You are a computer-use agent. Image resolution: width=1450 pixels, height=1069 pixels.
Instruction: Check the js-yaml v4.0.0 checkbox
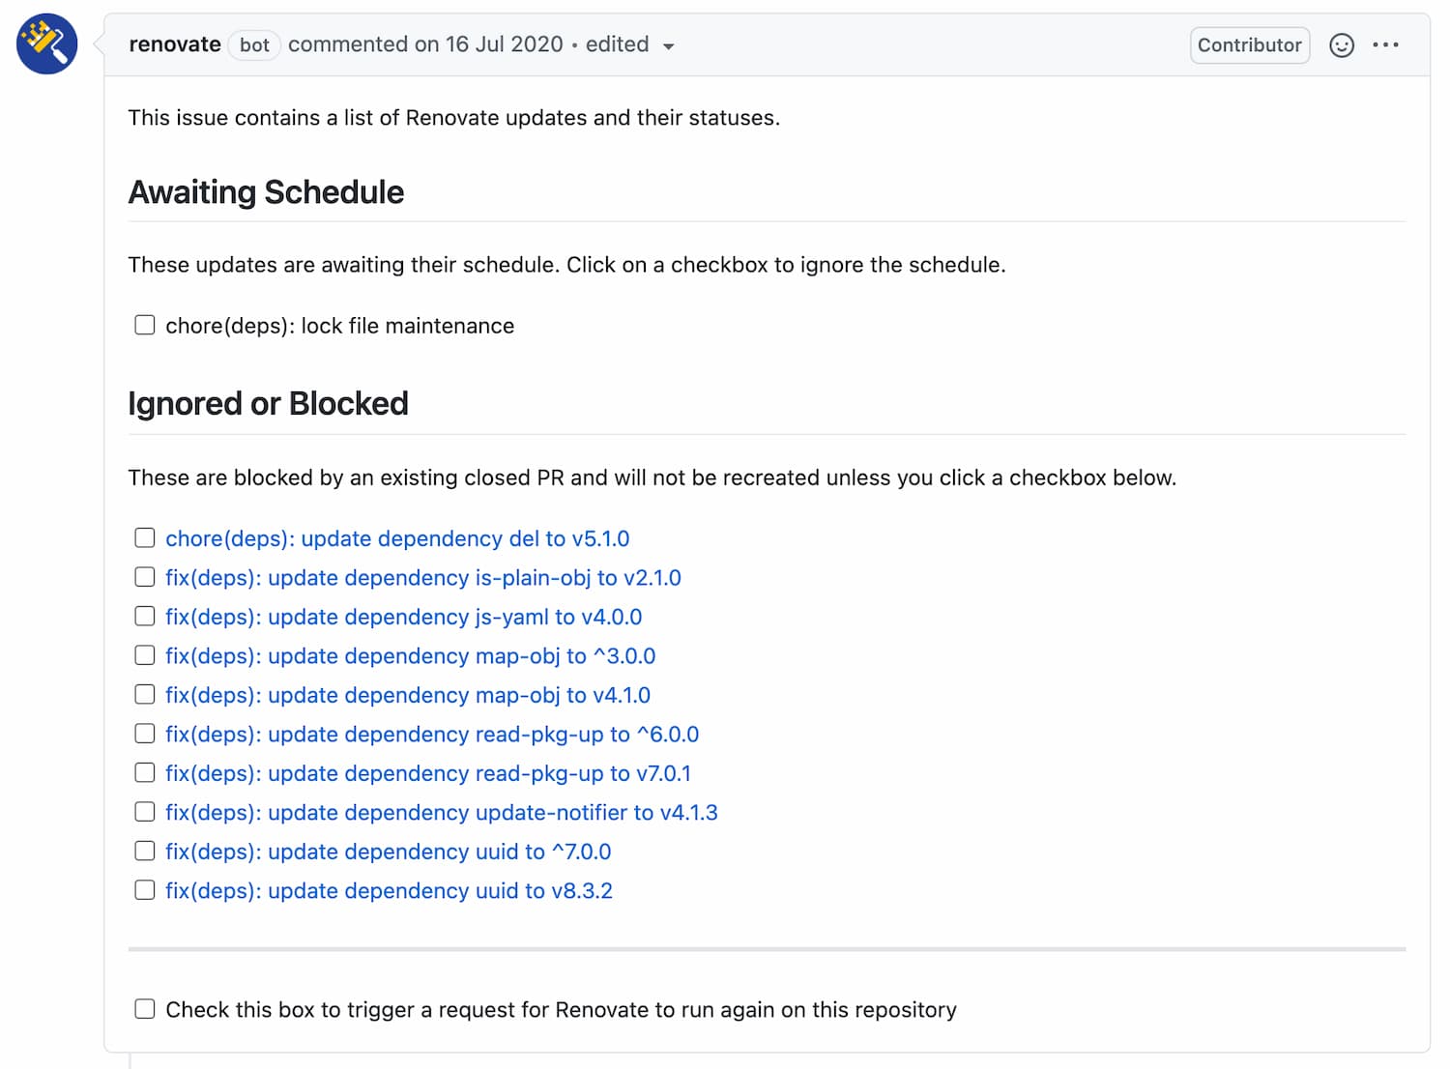[145, 616]
